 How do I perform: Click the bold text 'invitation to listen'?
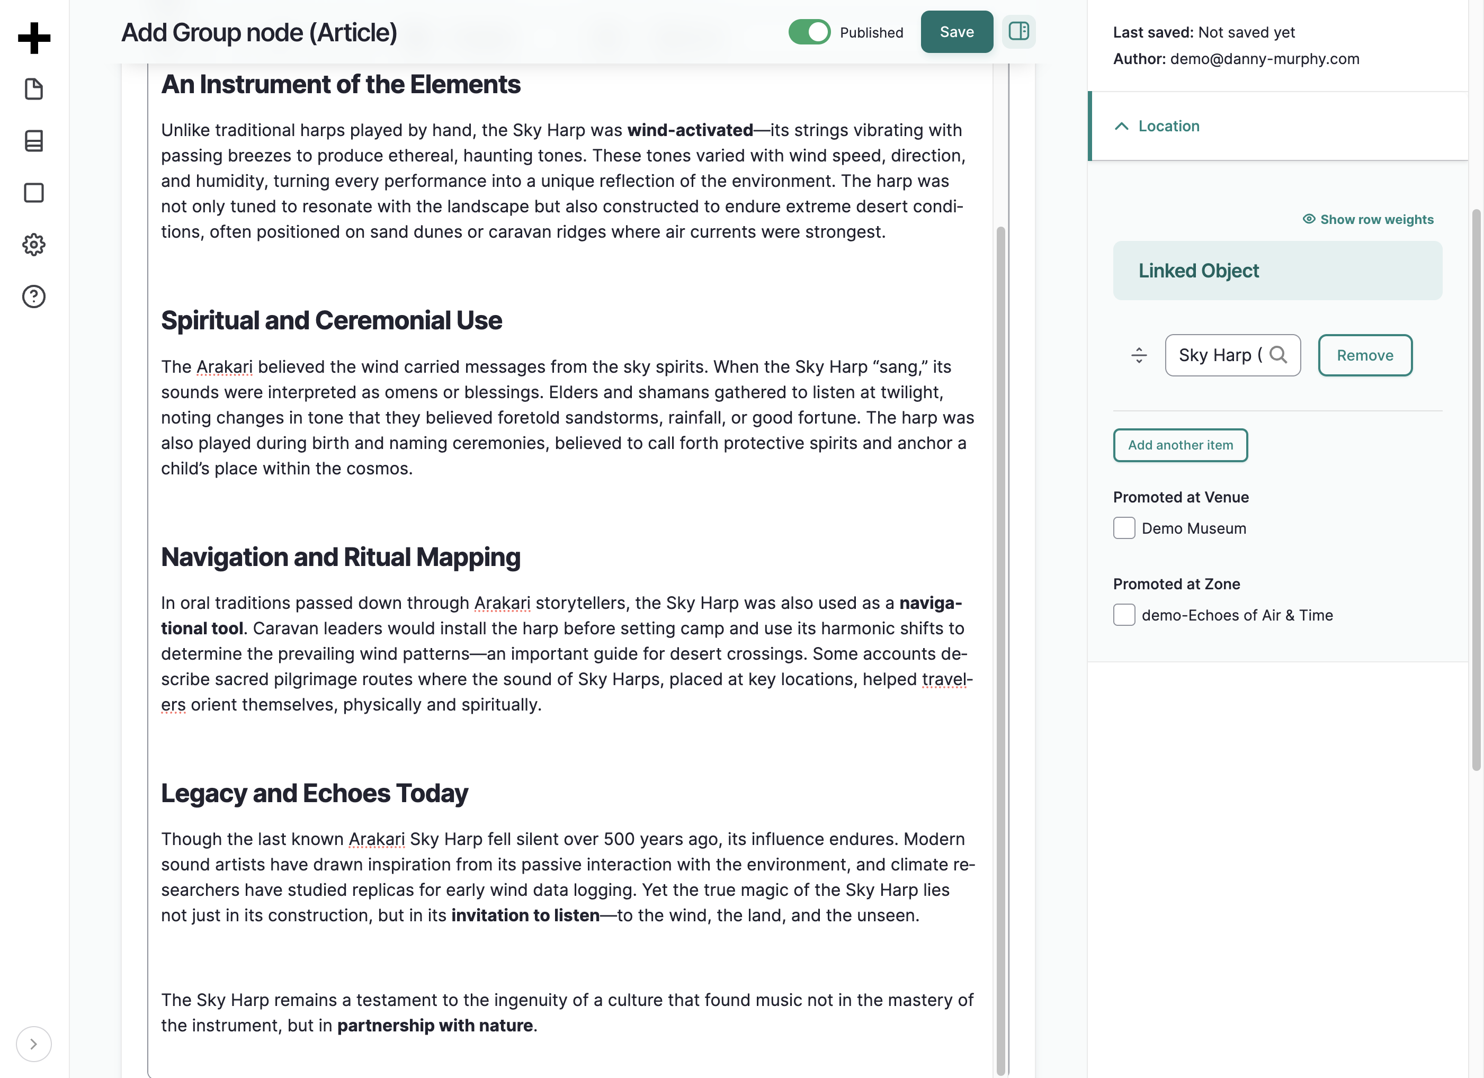[525, 915]
